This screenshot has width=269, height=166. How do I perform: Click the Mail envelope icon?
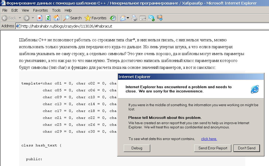click(x=123, y=18)
